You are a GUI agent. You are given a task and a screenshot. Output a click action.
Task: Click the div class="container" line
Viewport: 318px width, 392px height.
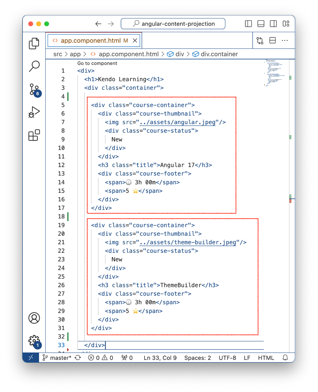click(124, 88)
